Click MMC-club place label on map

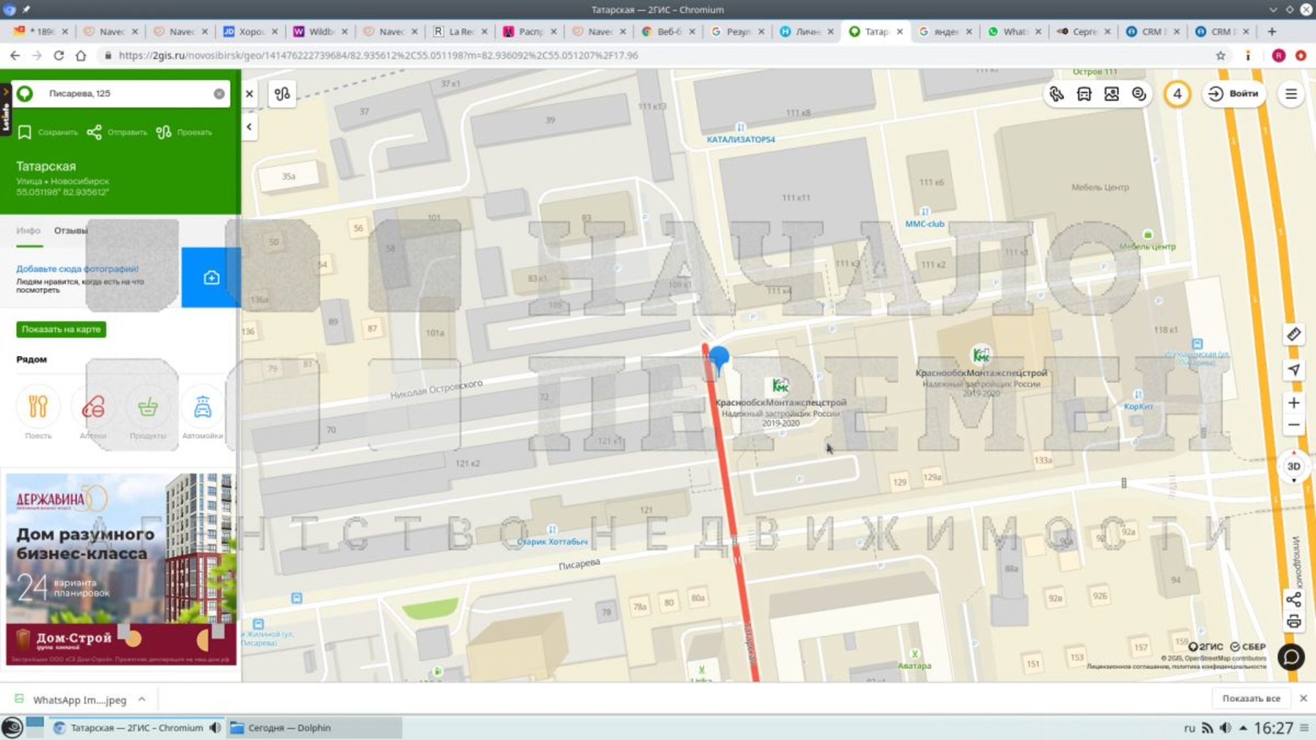924,224
